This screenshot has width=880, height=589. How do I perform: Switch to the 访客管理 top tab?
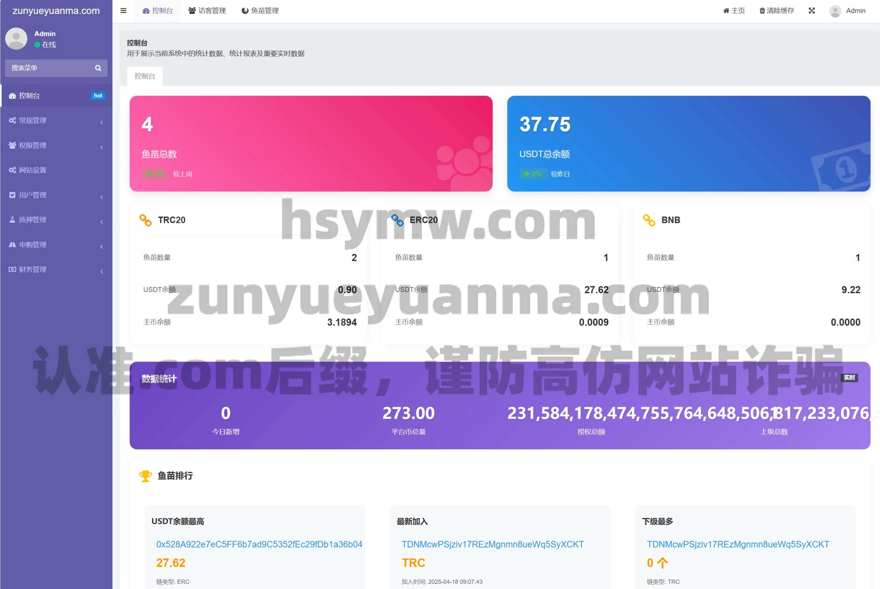(207, 11)
